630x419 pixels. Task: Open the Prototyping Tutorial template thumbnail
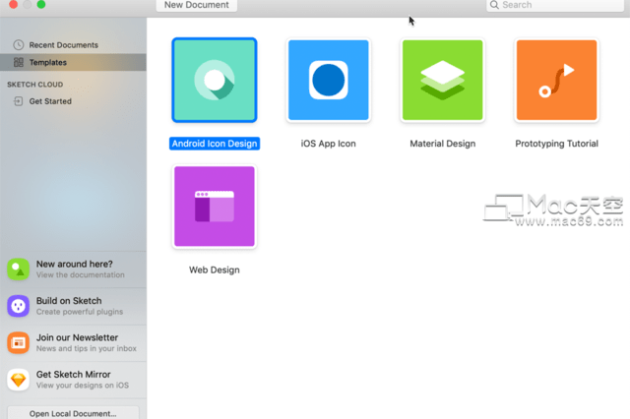coord(556,80)
